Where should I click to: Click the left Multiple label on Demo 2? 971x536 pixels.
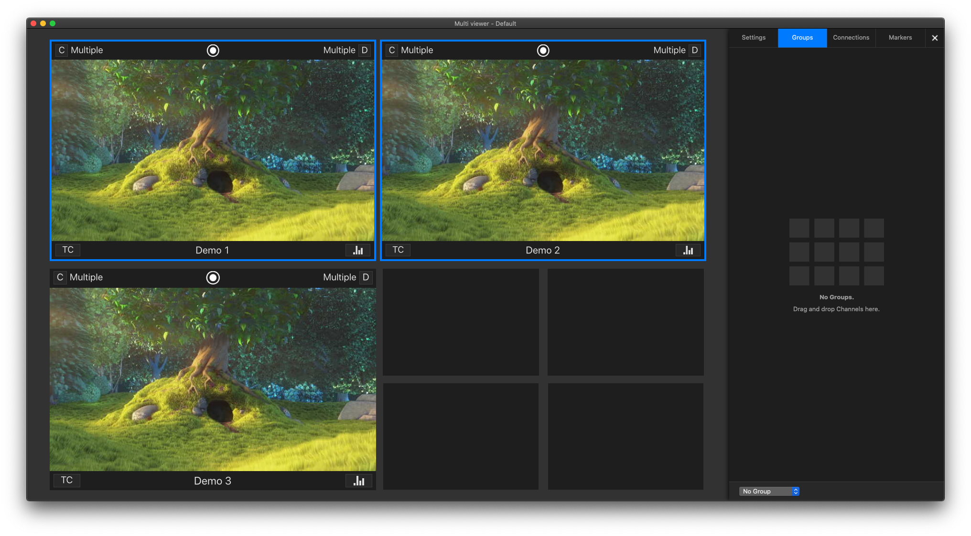point(417,50)
